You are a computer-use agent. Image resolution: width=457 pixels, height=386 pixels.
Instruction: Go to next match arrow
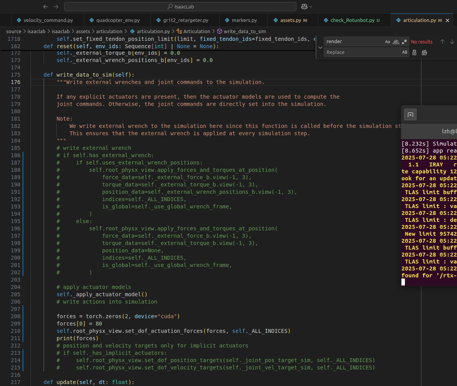coord(452,42)
